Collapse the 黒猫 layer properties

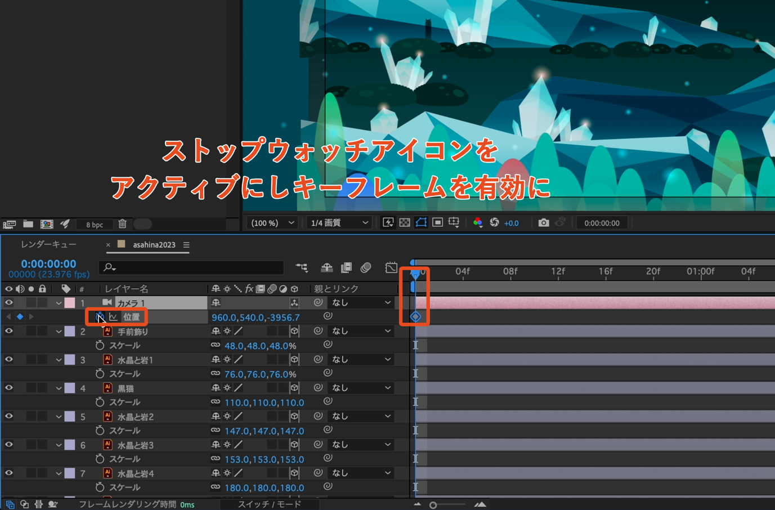59,388
